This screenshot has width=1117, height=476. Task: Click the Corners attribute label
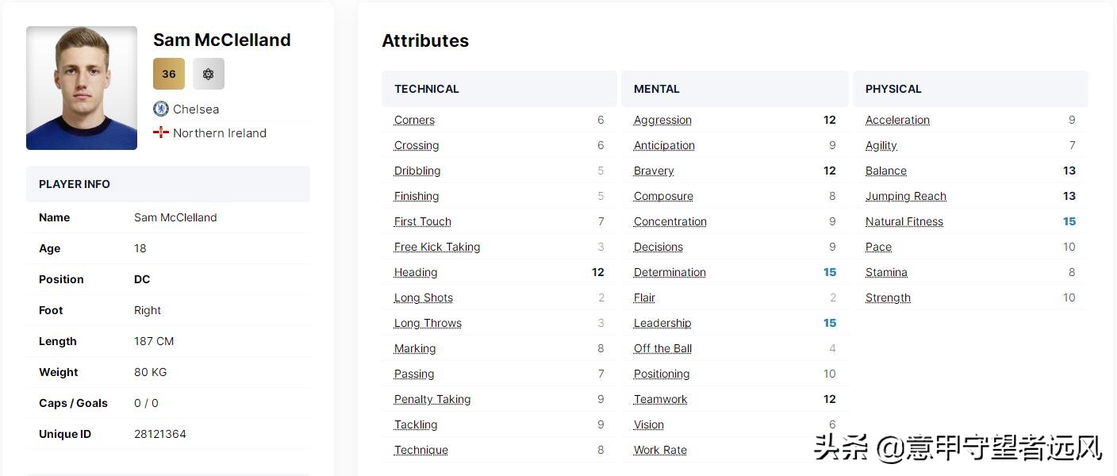point(414,120)
